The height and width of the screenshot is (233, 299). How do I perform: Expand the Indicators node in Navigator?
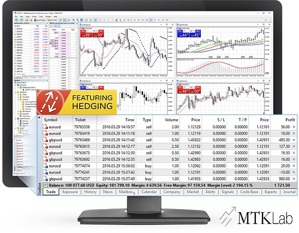(16, 92)
